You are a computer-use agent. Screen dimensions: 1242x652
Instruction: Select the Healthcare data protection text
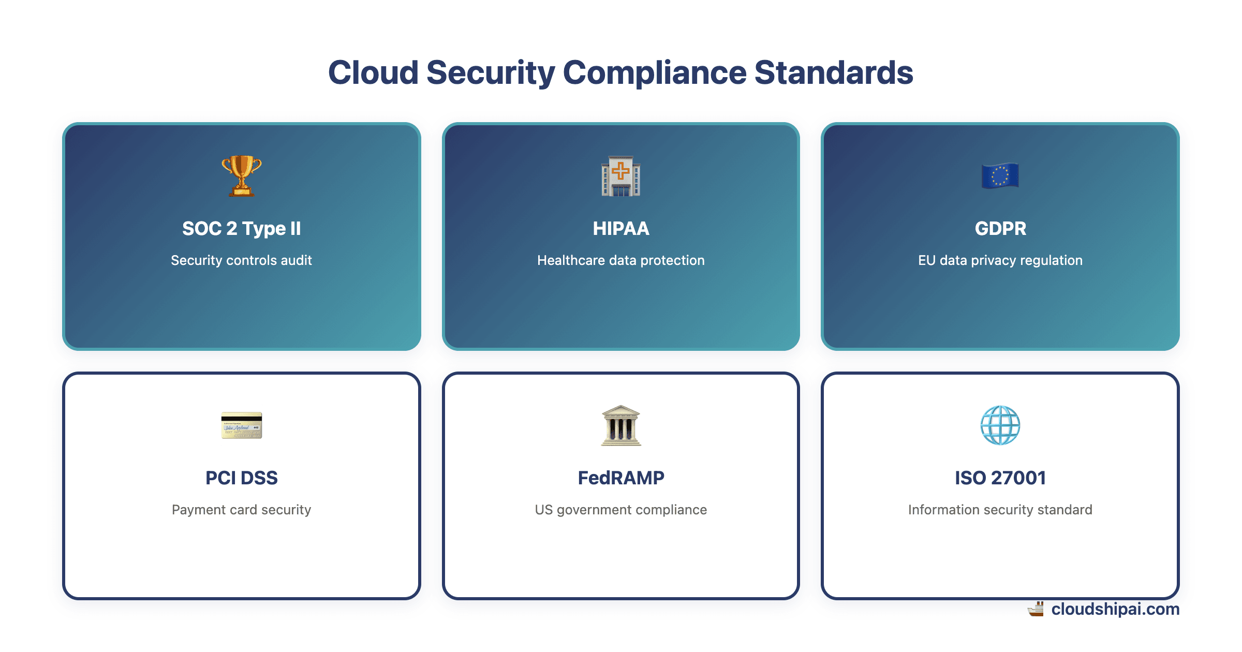[x=620, y=260]
